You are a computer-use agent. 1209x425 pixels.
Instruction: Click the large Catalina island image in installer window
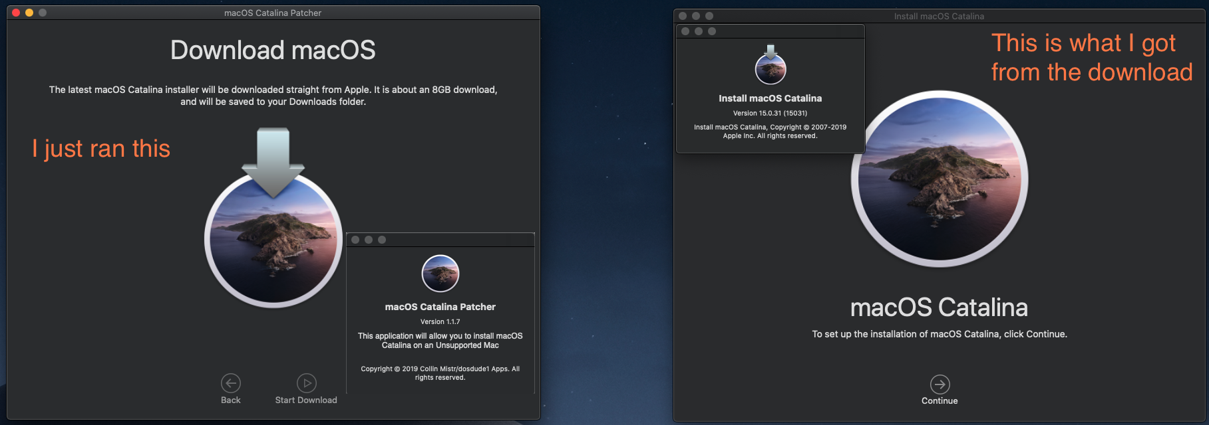pyautogui.click(x=940, y=179)
